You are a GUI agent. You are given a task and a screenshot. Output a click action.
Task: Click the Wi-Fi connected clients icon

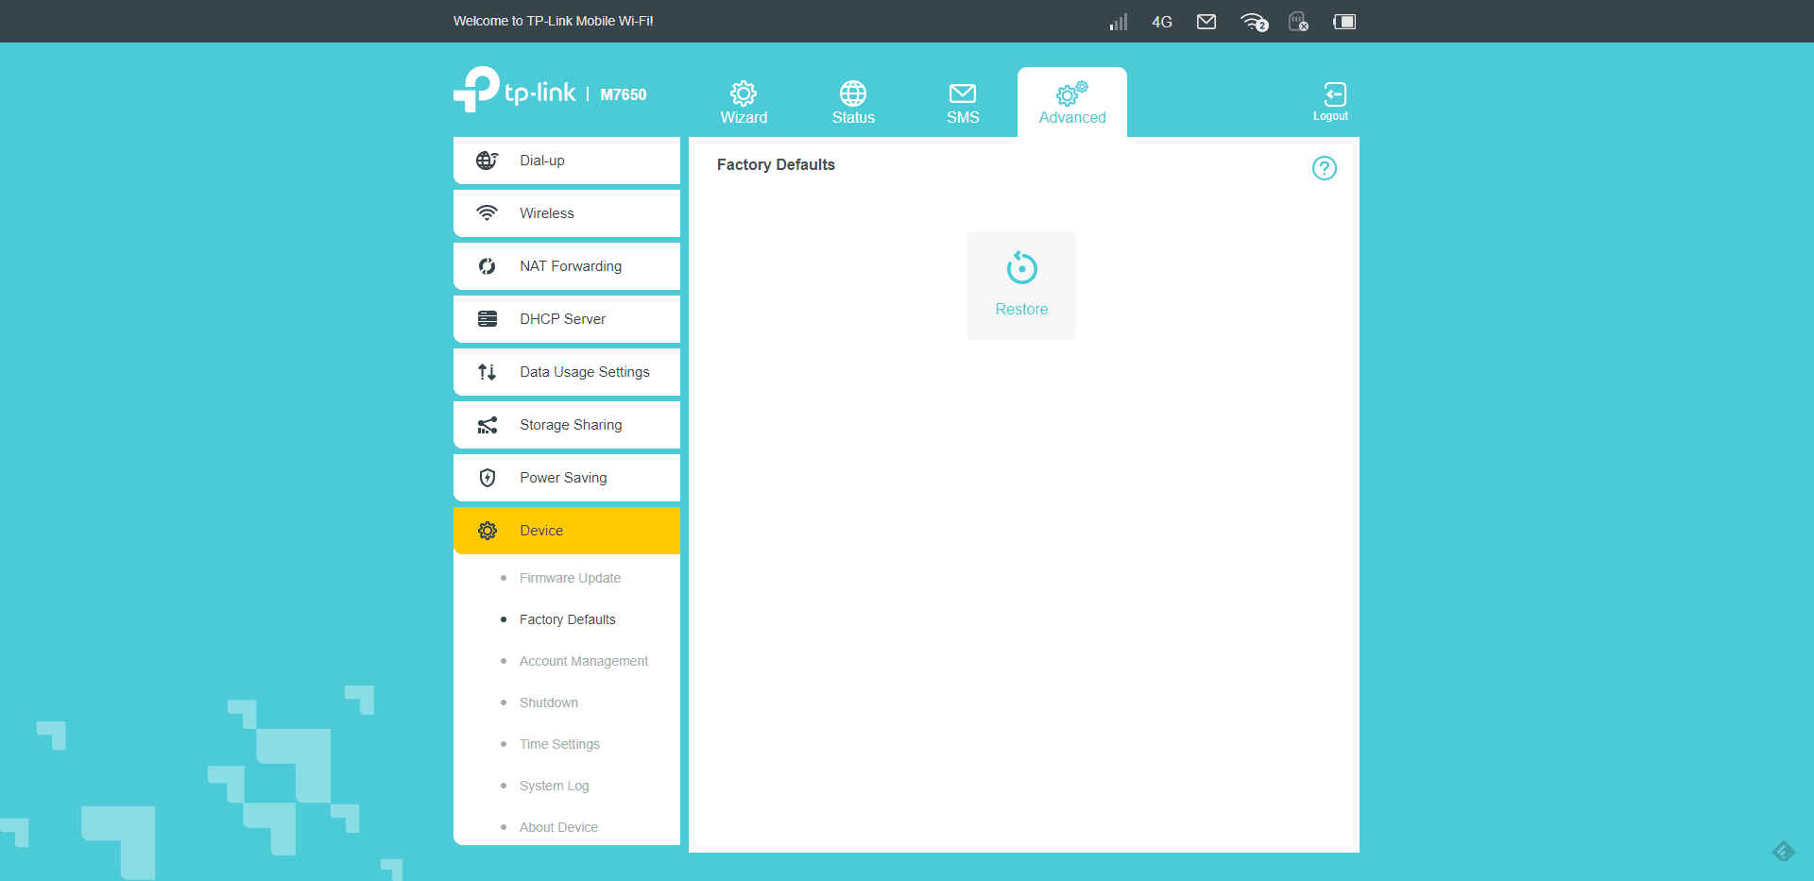1254,22
